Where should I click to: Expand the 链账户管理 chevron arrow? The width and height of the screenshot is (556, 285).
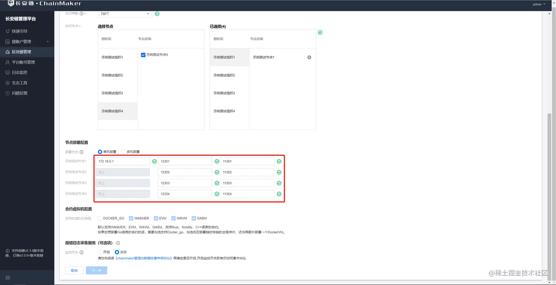(47, 42)
